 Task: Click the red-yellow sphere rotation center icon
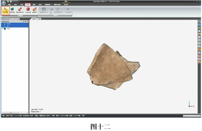199,34
